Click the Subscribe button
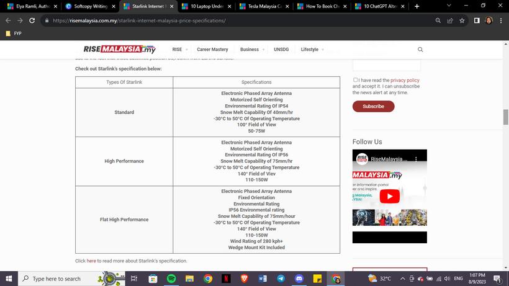509x286 pixels. coord(373,106)
